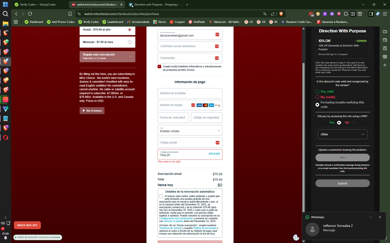
Task: Click the purple A extension icon
Action: coord(325,14)
